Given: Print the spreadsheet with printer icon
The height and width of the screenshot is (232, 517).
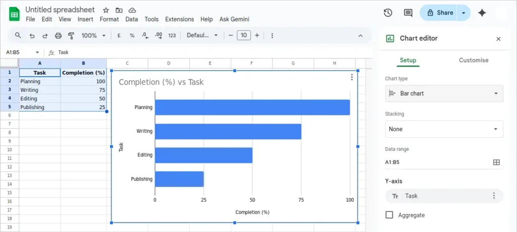Looking at the screenshot, I should click(59, 36).
